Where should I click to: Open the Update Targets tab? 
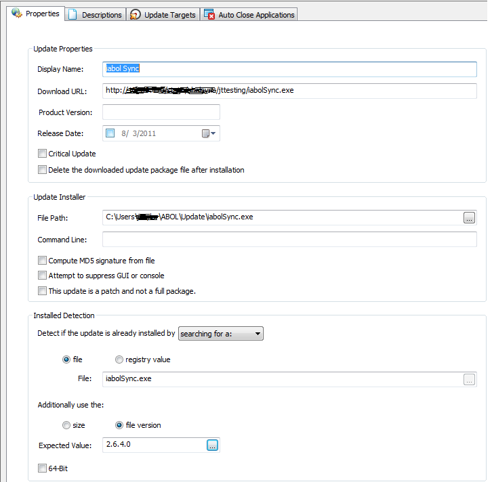click(x=163, y=14)
